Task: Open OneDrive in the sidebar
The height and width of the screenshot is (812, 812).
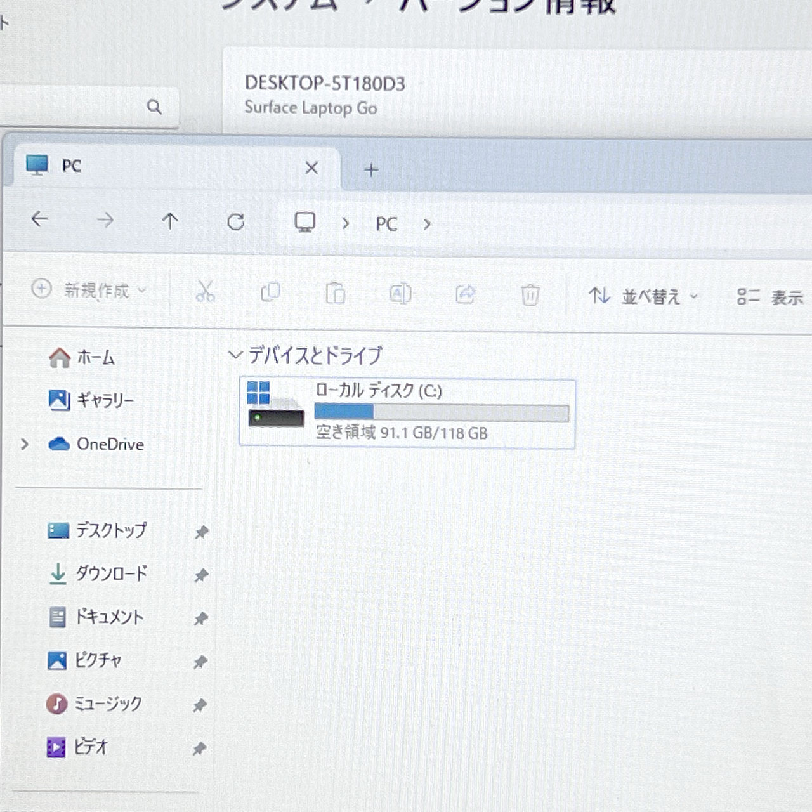Action: [96, 444]
